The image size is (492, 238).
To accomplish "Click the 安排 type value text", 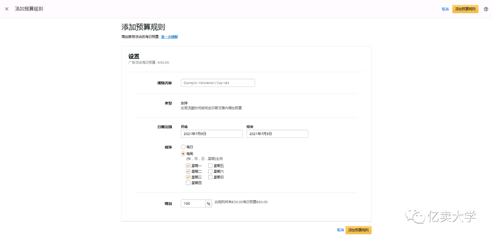I will click(184, 103).
